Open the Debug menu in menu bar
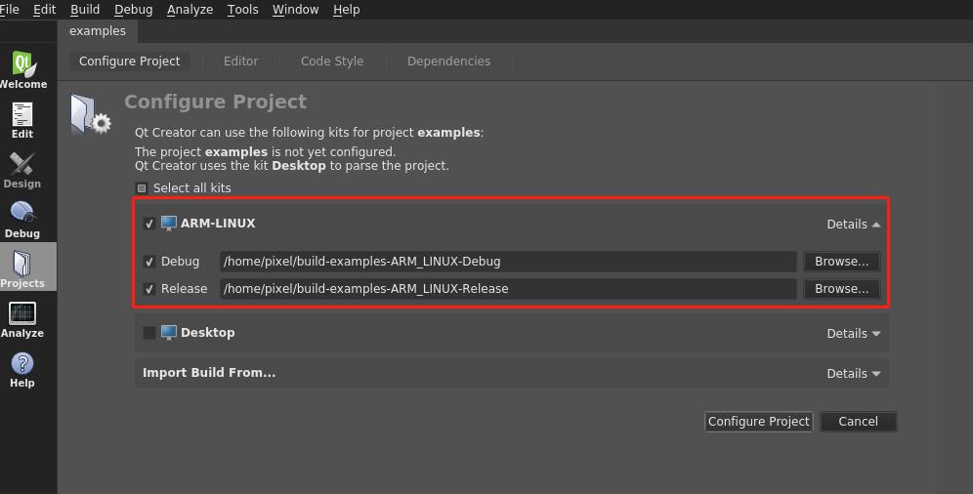The height and width of the screenshot is (494, 973). pyautogui.click(x=134, y=10)
